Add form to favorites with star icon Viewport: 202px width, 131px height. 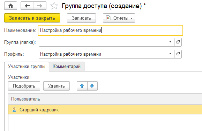(54, 6)
